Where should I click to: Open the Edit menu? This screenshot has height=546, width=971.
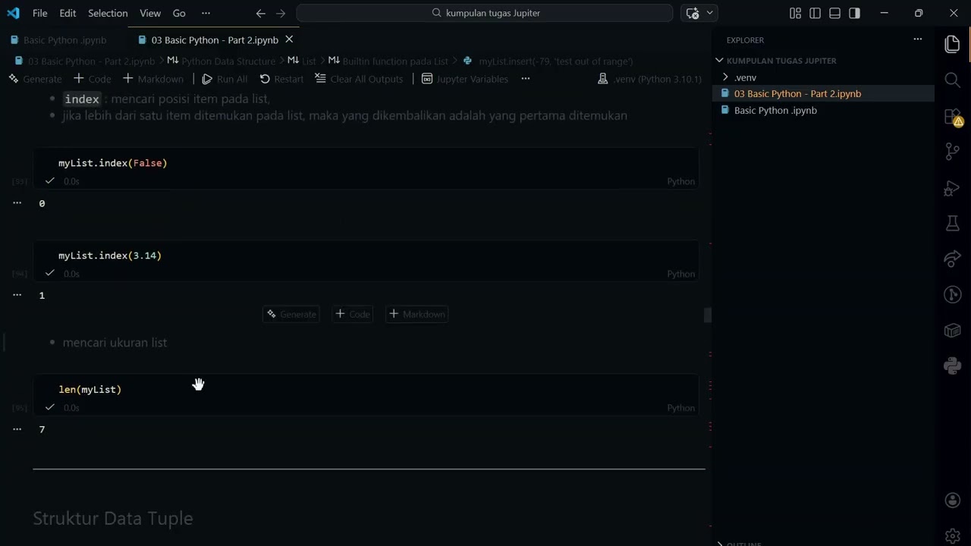[x=68, y=13]
